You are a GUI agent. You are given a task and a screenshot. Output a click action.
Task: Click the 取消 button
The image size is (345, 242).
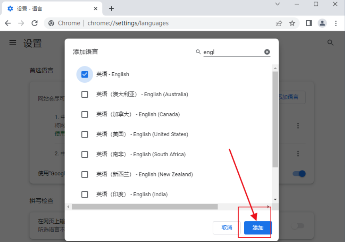(227, 228)
